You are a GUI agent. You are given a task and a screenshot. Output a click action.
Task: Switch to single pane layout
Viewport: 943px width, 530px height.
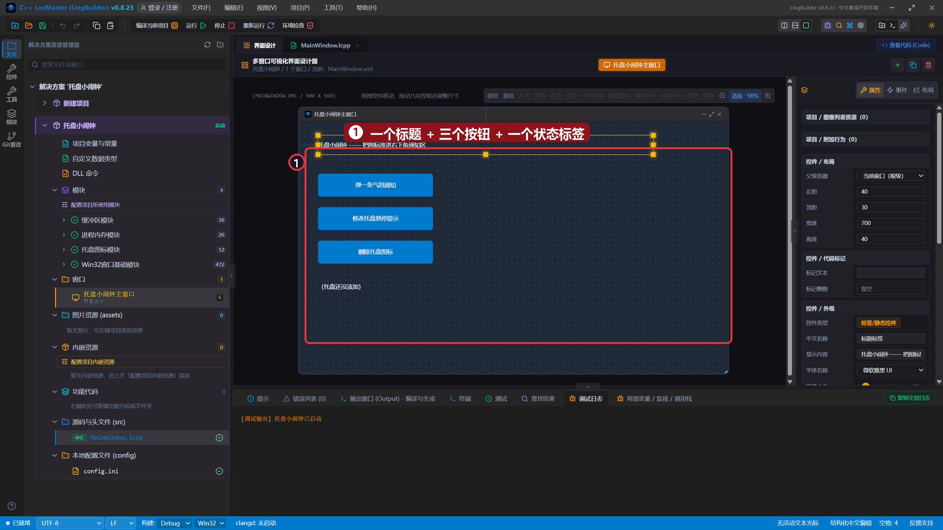coord(806,26)
